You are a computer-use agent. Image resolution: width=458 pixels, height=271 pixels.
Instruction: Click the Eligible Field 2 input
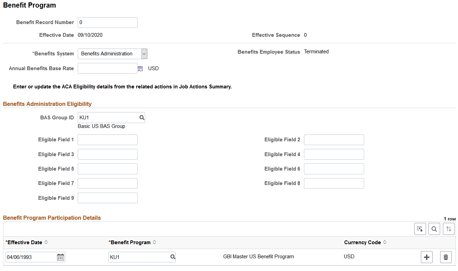coord(334,140)
